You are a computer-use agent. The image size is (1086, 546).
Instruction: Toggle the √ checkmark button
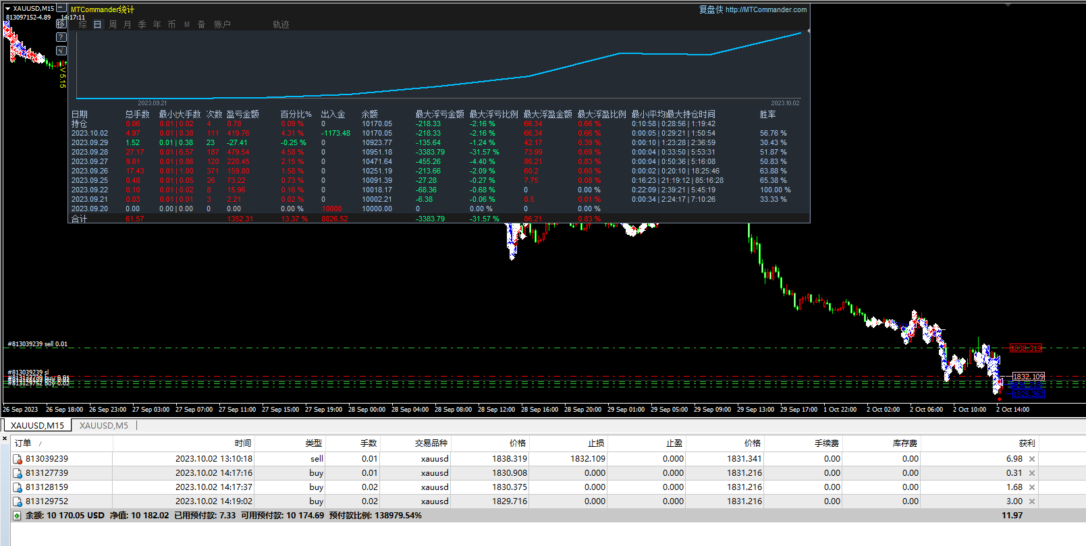point(61,51)
